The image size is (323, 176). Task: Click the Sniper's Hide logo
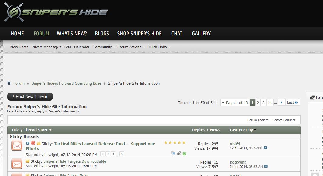coord(56,12)
